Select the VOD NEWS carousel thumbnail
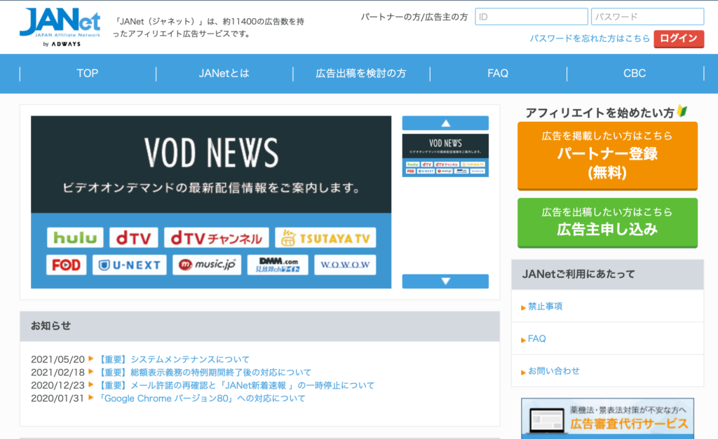Screen dimensions: 718x439 point(445,155)
